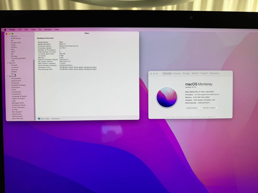The height and width of the screenshot is (193, 258).
Task: Select Logs under Software
Action: [14, 101]
